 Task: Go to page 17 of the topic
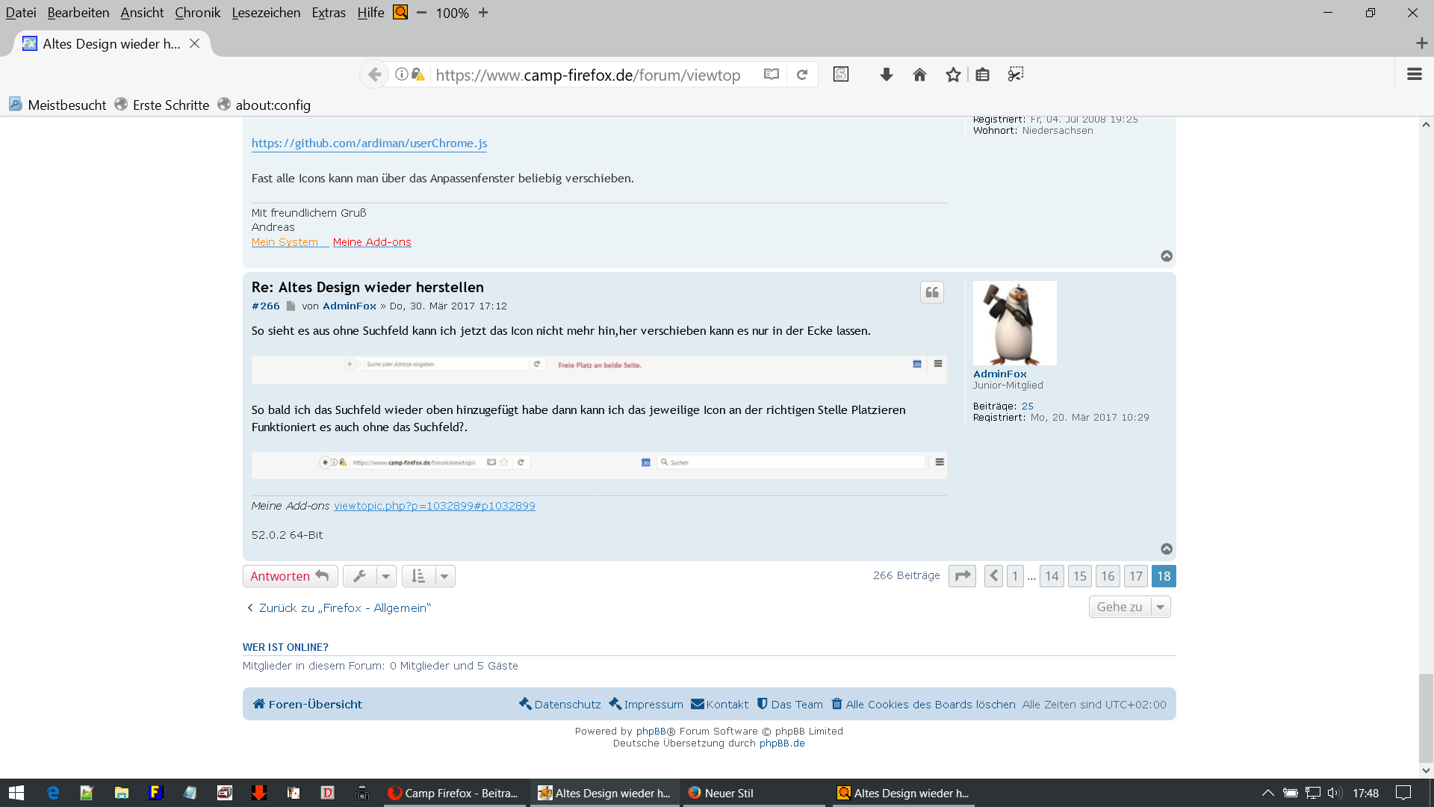pyautogui.click(x=1135, y=576)
